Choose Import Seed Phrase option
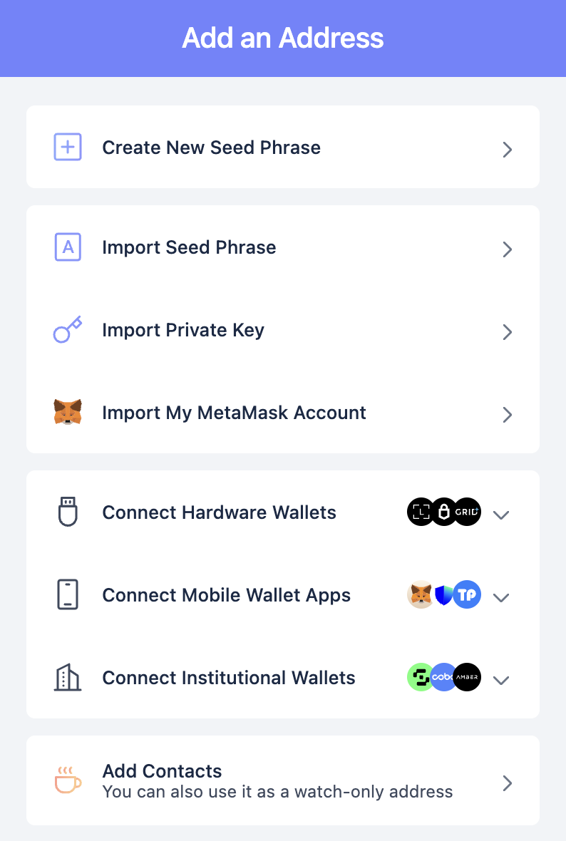Screen dimensions: 566x841 point(283,247)
